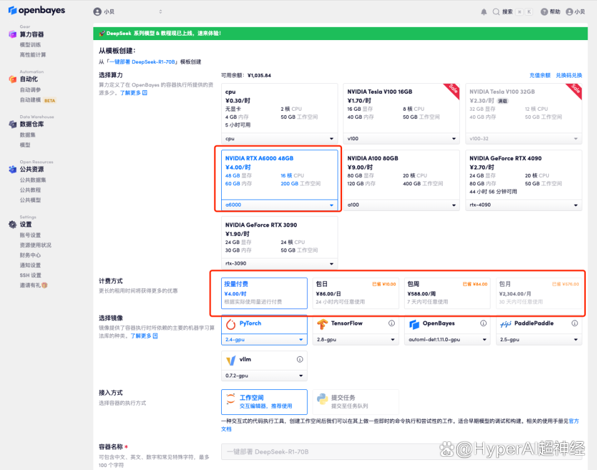Viewport: 597px width, 470px height.
Task: Click the 充值余额 recharge link
Action: 539,75
